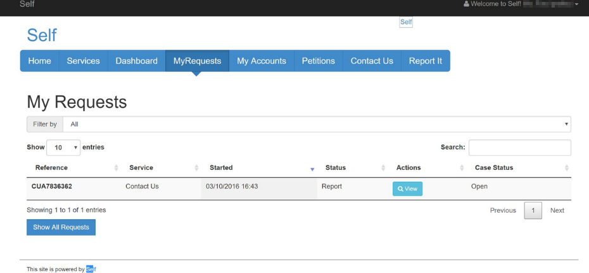Select the MyRequests tab
The height and width of the screenshot is (273, 589).
197,61
